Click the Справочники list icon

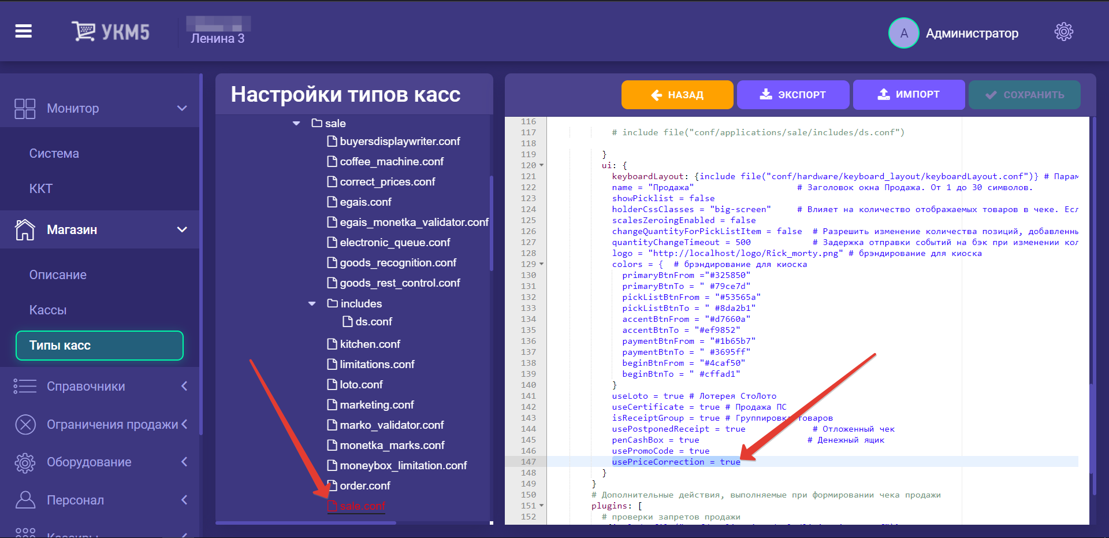25,386
